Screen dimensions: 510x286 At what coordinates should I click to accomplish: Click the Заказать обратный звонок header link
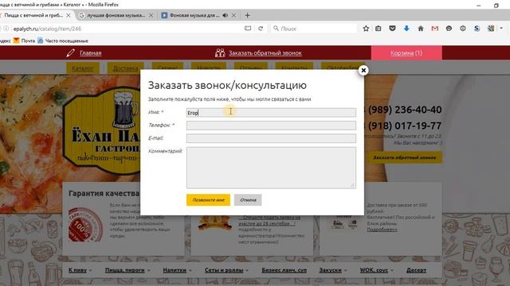pos(265,53)
